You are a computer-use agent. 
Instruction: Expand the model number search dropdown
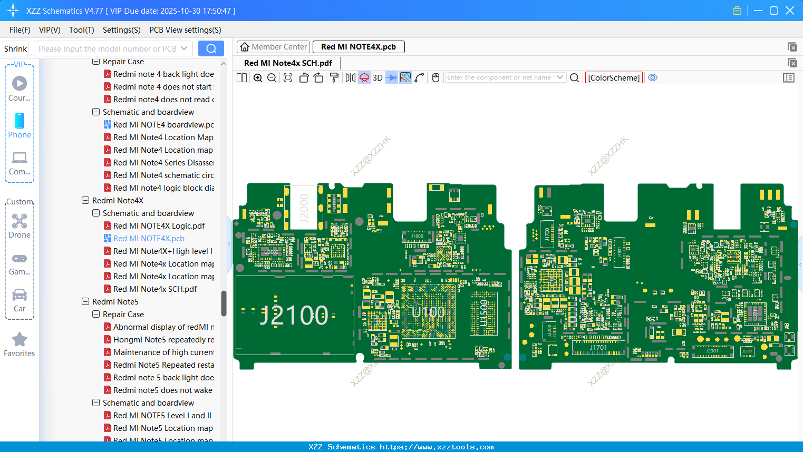click(184, 48)
